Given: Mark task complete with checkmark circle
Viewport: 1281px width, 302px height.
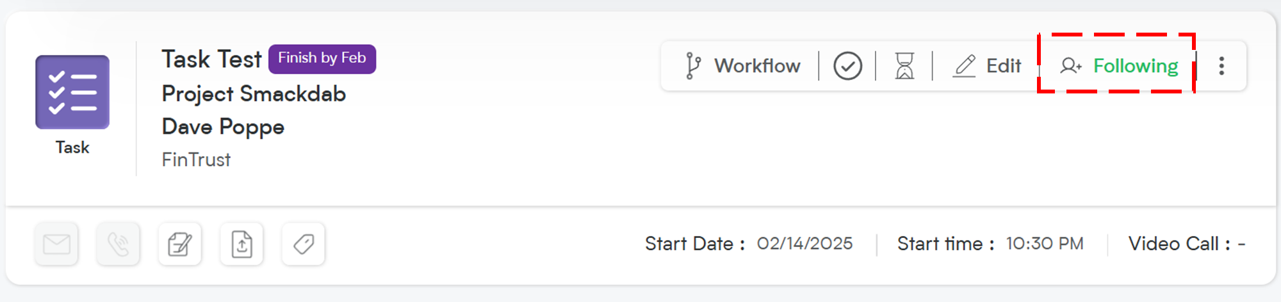Looking at the screenshot, I should tap(847, 66).
